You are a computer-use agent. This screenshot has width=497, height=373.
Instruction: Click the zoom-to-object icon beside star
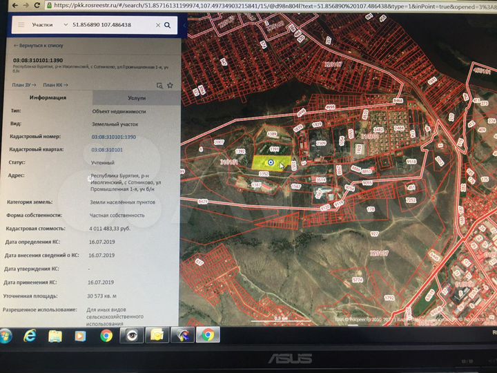point(159,86)
